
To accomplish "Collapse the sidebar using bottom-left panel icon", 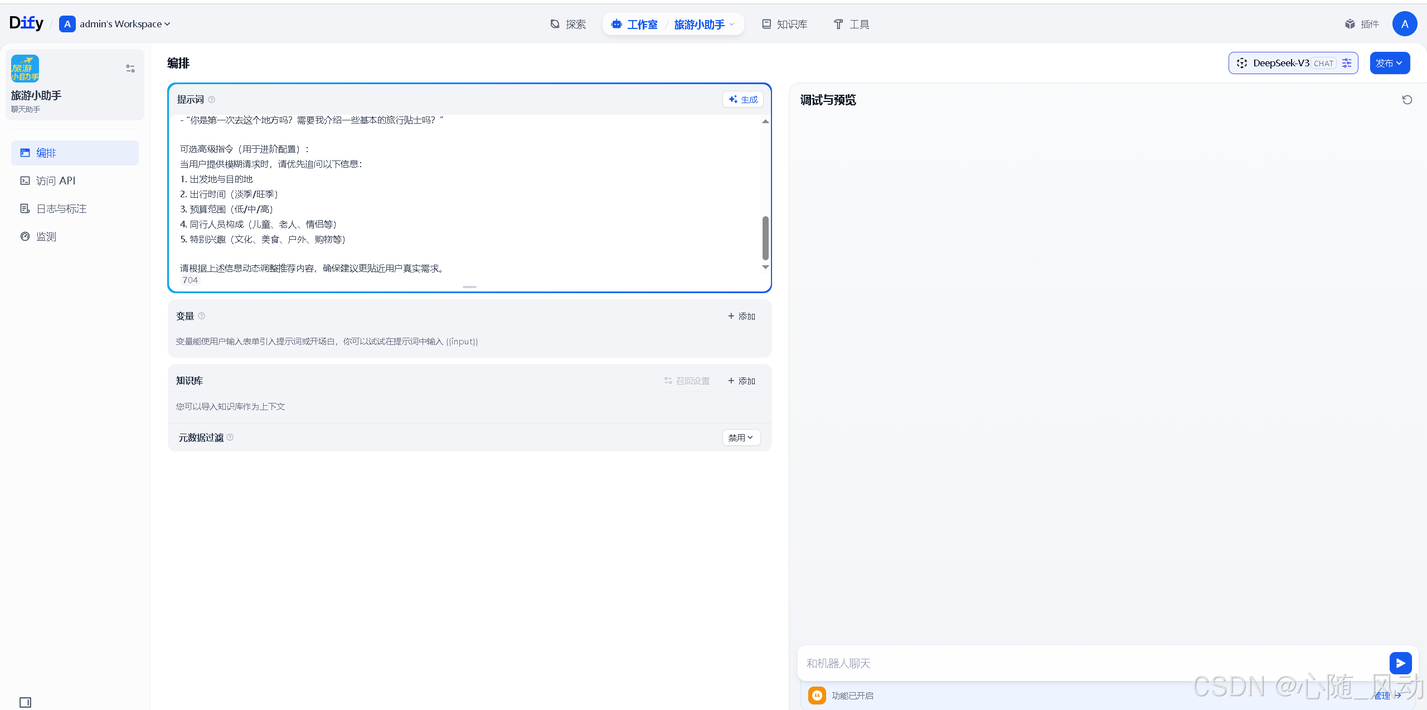I will click(x=25, y=702).
